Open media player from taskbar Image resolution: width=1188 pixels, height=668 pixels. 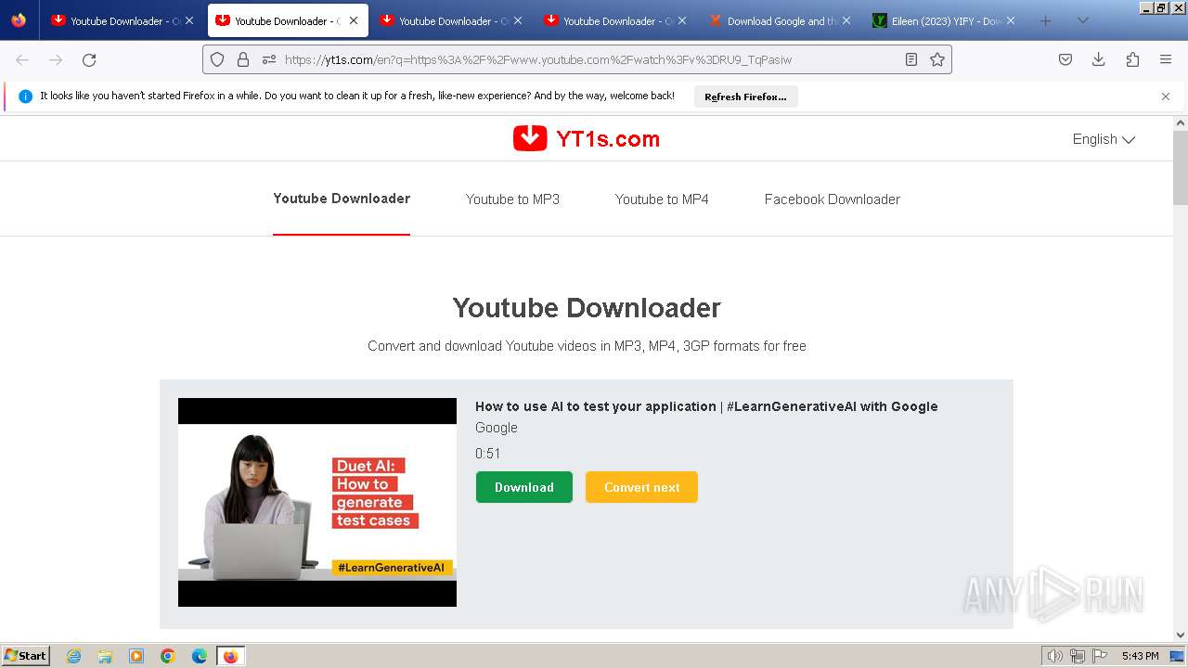click(136, 656)
